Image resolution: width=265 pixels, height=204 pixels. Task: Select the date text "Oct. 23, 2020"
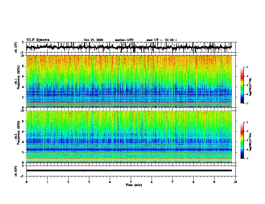[x=93, y=40]
